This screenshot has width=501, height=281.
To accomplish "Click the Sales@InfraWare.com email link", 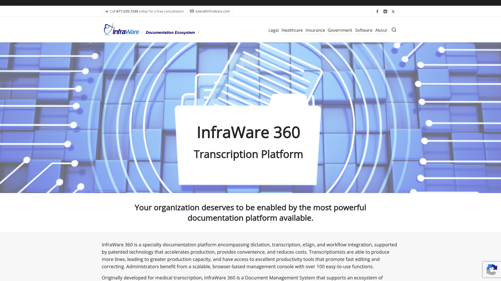I will point(212,11).
